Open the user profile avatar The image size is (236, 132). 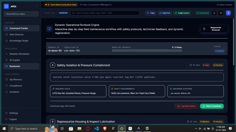[228, 13]
